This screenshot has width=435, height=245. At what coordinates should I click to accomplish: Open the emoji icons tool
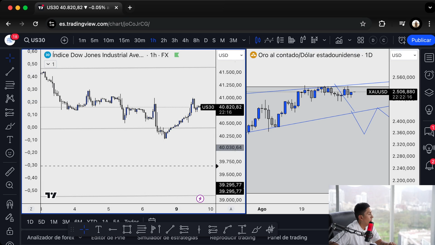[x=10, y=153]
